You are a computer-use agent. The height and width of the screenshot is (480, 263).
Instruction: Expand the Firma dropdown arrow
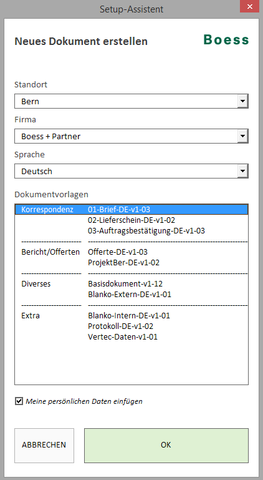pos(243,136)
